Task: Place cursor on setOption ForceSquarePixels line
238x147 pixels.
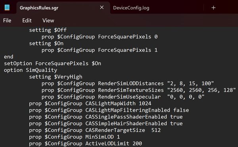Action: coord(52,64)
